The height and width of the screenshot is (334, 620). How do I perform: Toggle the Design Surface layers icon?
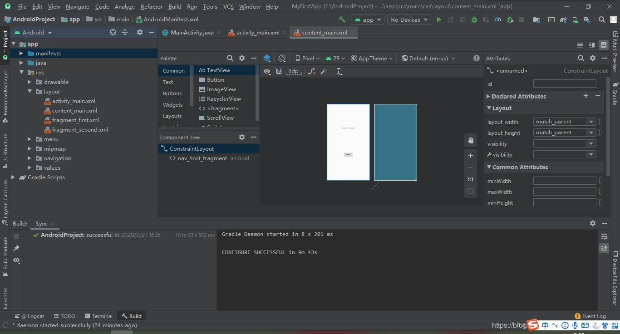point(267,58)
